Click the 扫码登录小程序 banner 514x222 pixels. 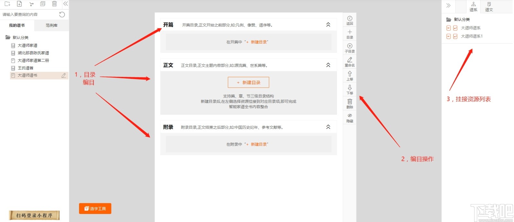pos(34,215)
